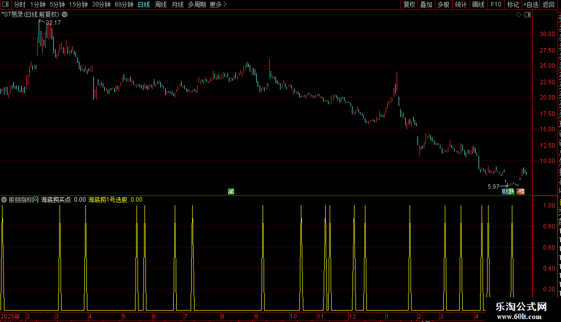
Task: Open dropdown next to *ST易录 title
Action: [65, 15]
